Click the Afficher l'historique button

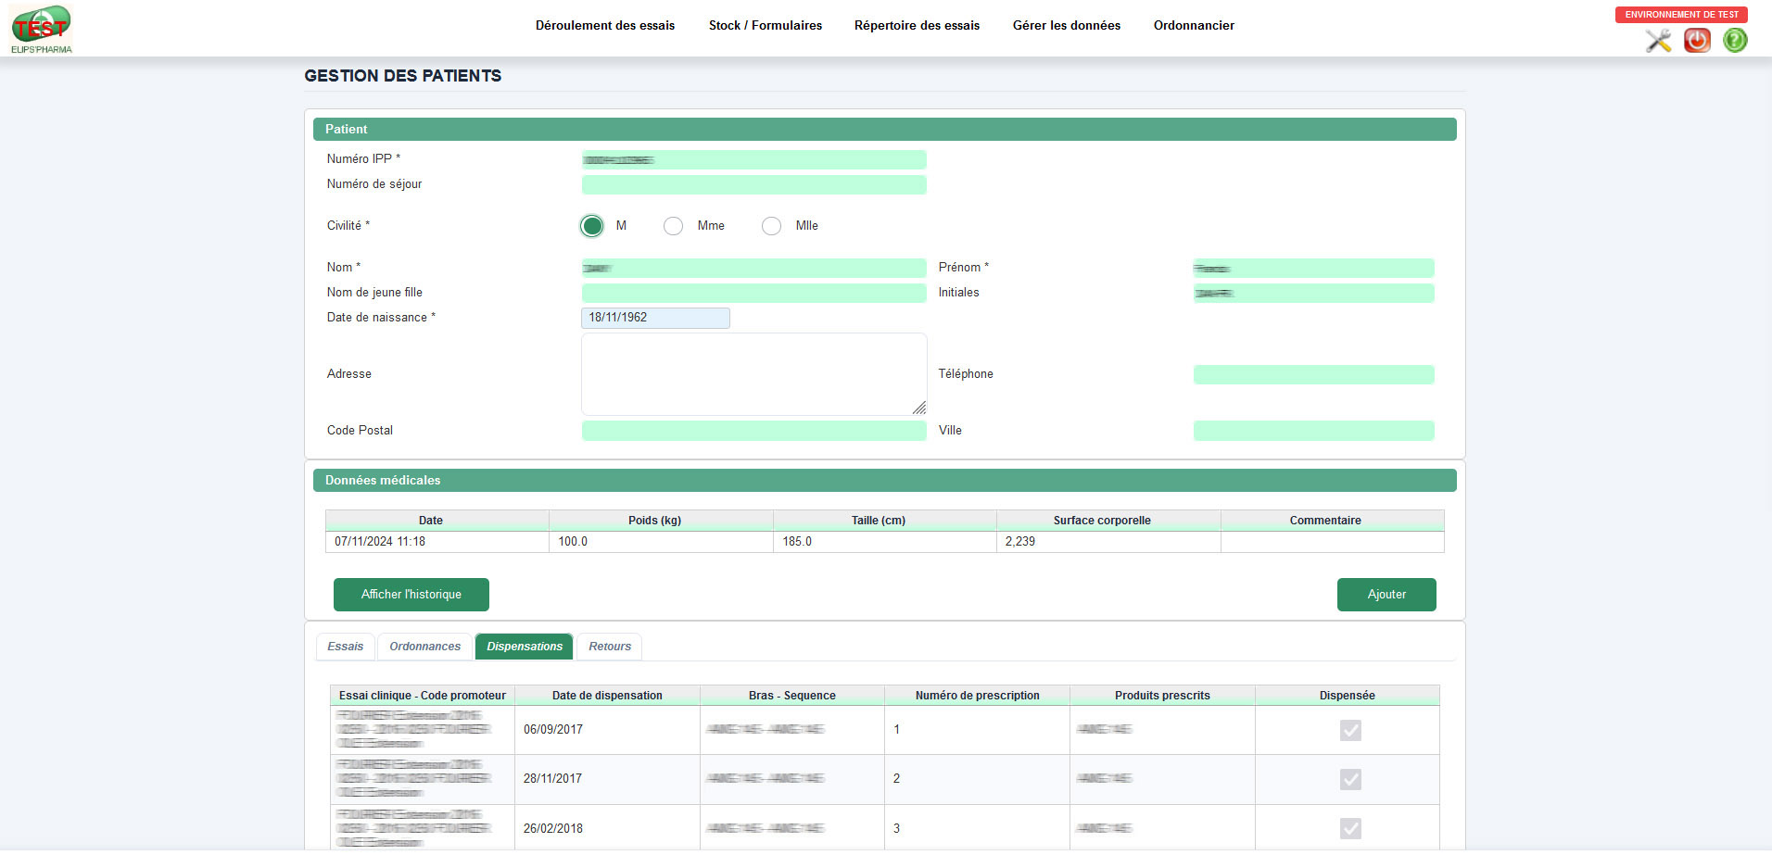(x=411, y=594)
